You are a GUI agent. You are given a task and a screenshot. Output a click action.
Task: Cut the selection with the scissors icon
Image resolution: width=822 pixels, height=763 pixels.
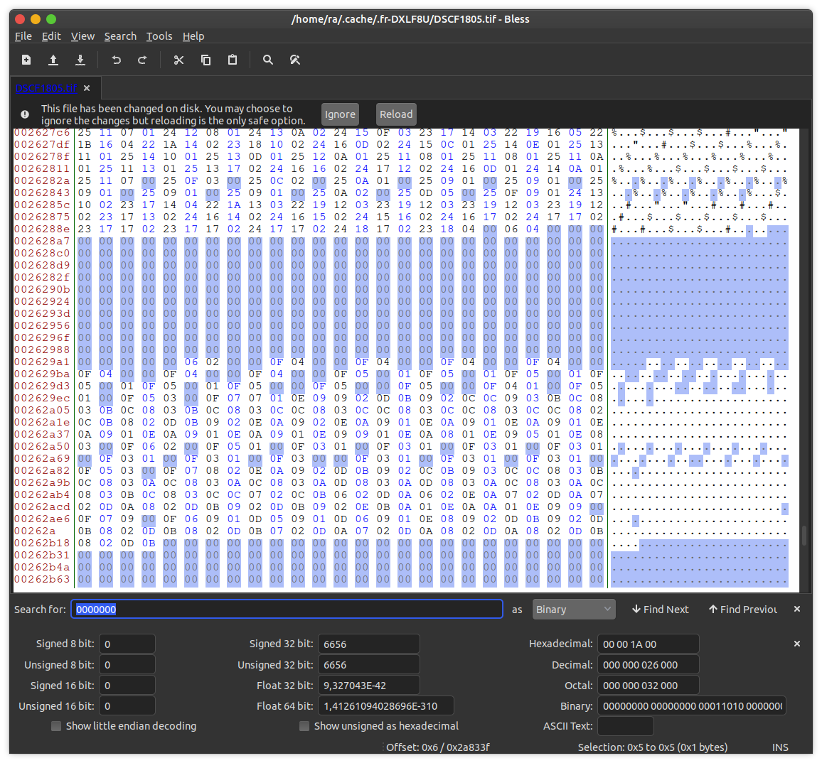(x=178, y=60)
